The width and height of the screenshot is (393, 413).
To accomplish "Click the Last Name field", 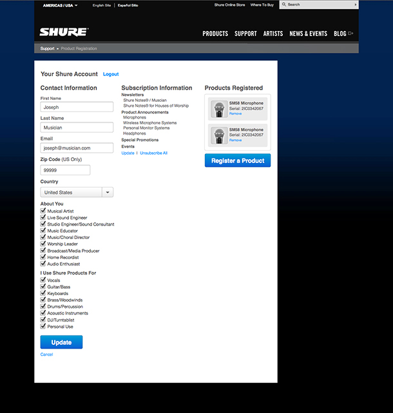I will coord(77,127).
